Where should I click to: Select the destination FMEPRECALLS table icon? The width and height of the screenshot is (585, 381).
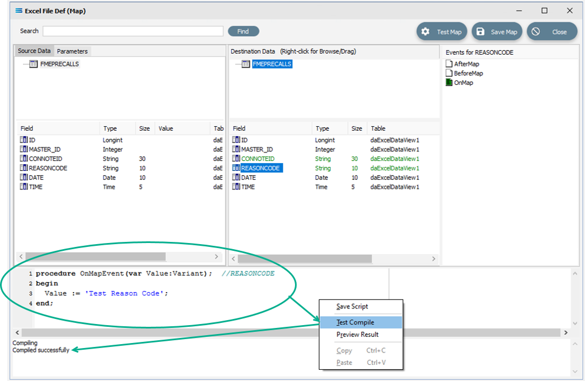[246, 64]
